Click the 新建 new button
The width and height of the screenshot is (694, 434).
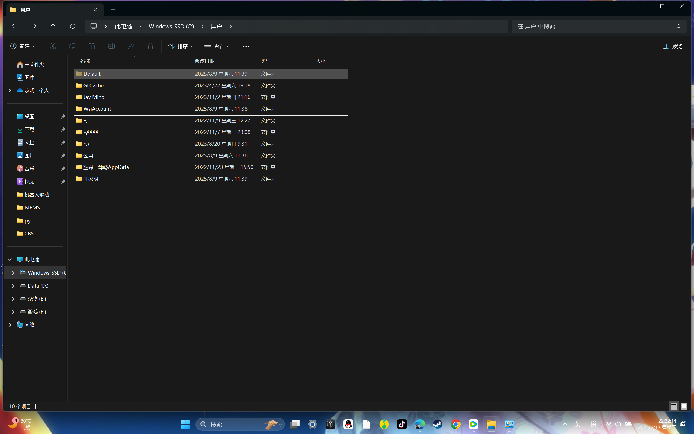click(23, 46)
